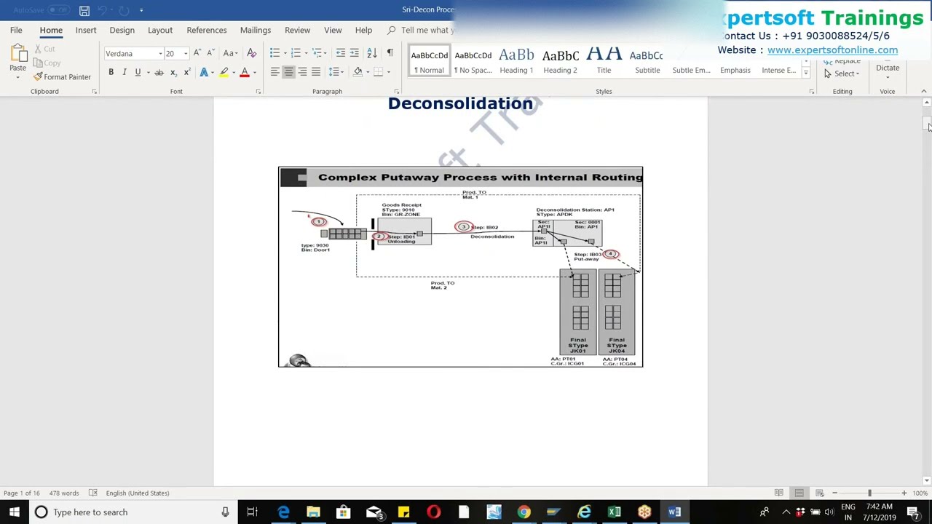
Task: Apply the Title style
Action: click(604, 61)
